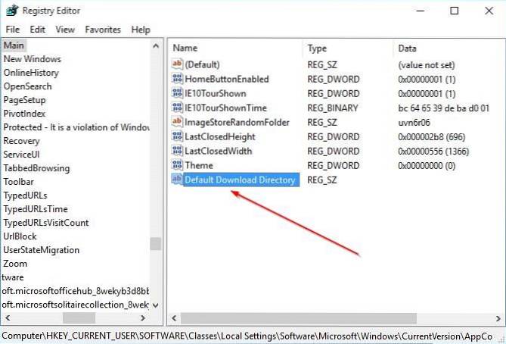506x344 pixels.
Task: Click the HomeButtonEnabled DWORD icon
Action: coord(178,80)
